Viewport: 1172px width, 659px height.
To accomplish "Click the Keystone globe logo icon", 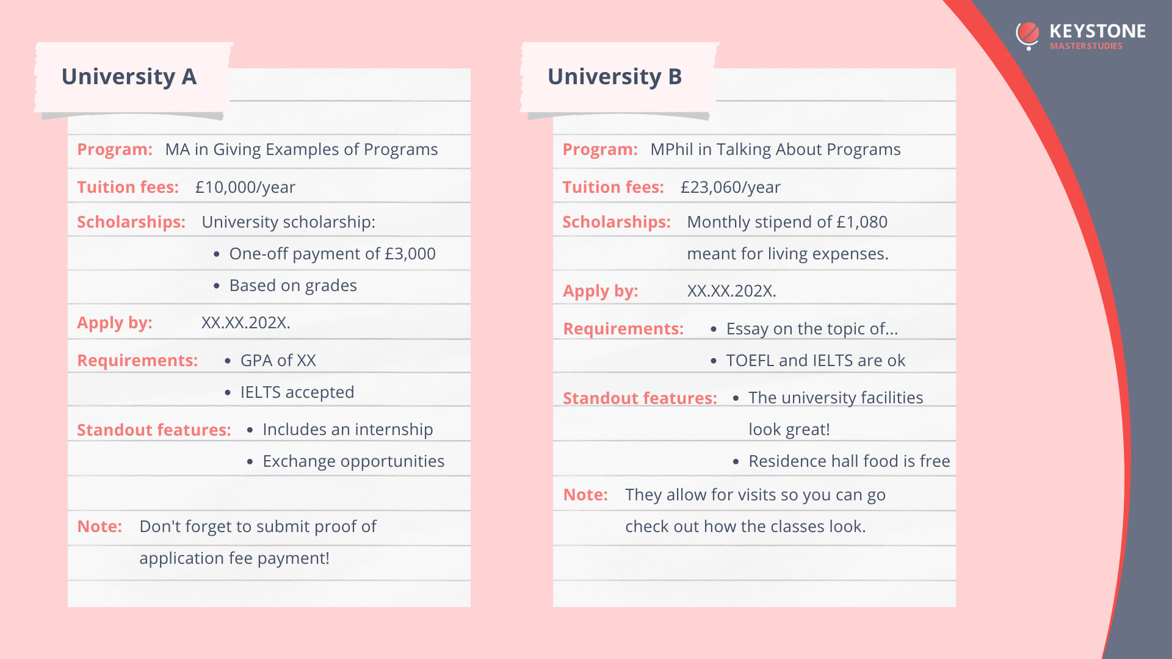I will pyautogui.click(x=1028, y=35).
